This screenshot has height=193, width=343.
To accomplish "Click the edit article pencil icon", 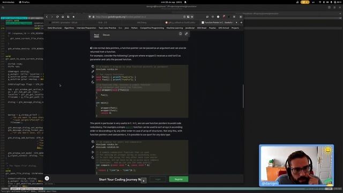I will coord(186,34).
